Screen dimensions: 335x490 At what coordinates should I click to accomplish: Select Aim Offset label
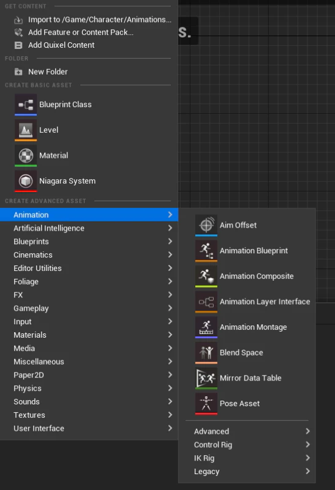pos(238,225)
